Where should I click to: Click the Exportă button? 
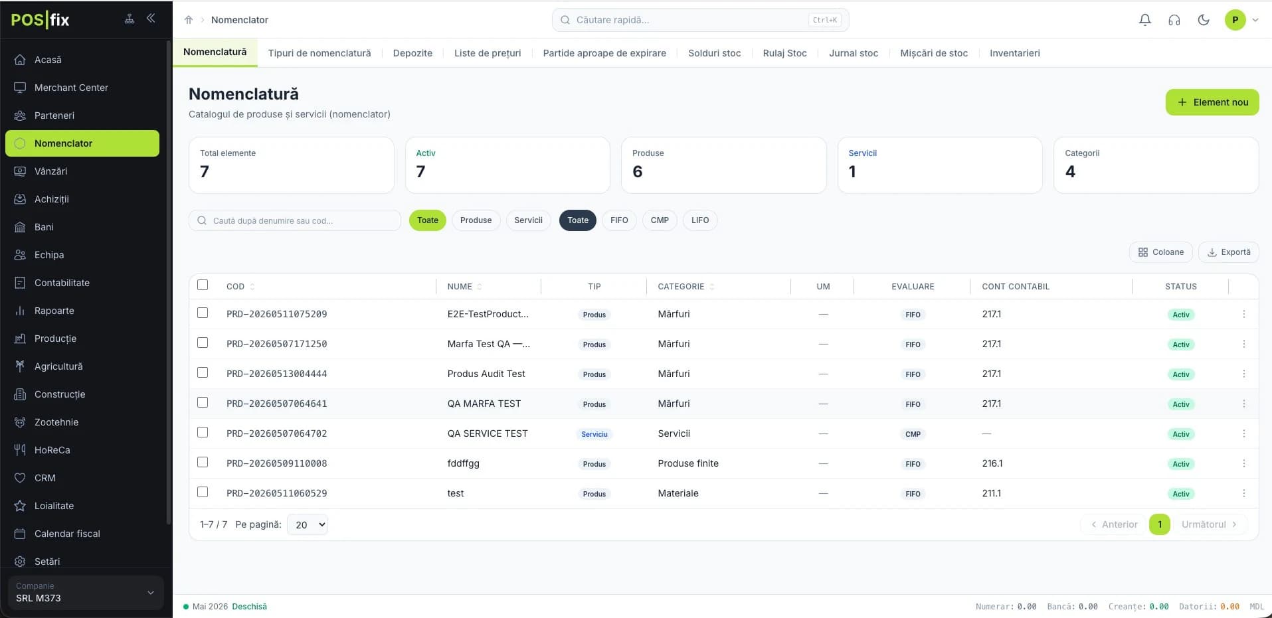coord(1228,252)
